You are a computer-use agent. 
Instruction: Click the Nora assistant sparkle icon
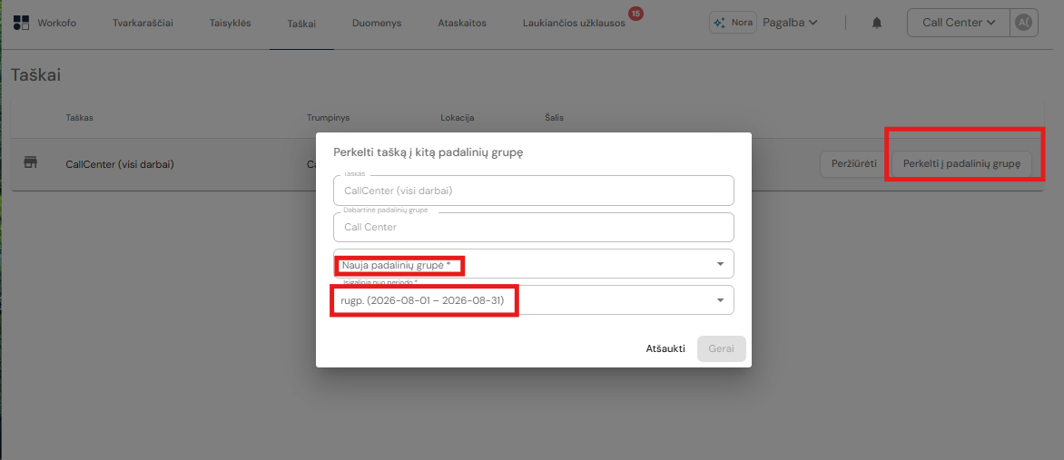[719, 23]
